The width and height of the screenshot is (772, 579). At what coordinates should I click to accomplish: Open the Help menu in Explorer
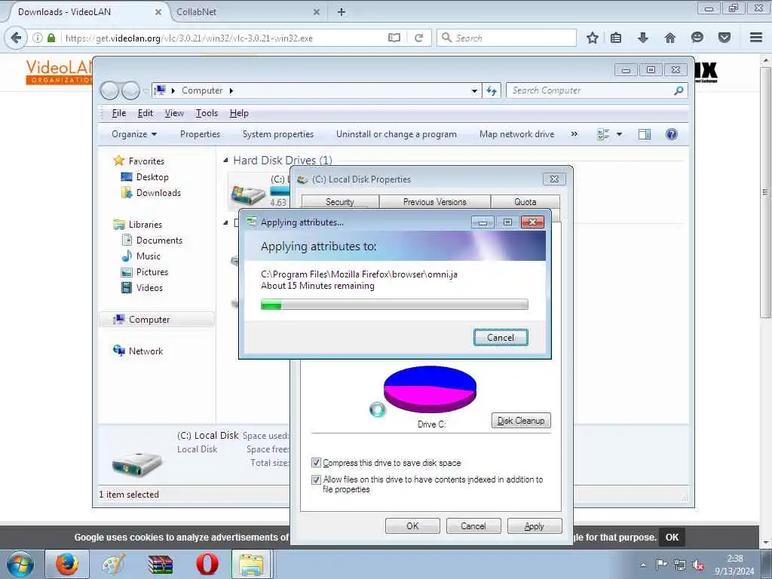239,113
